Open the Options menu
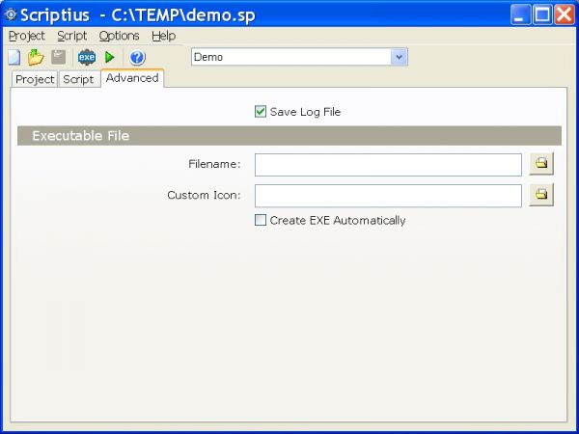This screenshot has height=434, width=579. [x=119, y=36]
